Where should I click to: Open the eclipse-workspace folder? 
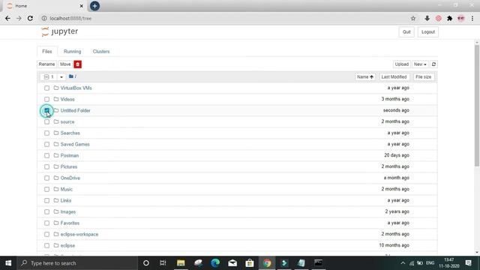pyautogui.click(x=79, y=234)
